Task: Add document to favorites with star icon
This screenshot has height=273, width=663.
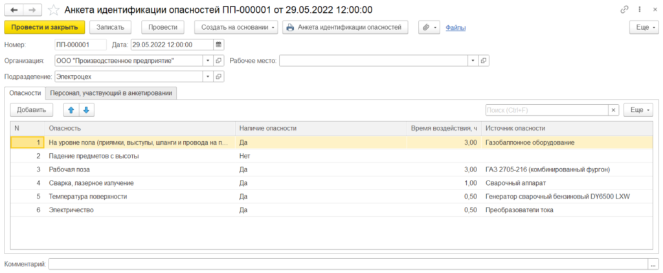Action: (x=54, y=10)
